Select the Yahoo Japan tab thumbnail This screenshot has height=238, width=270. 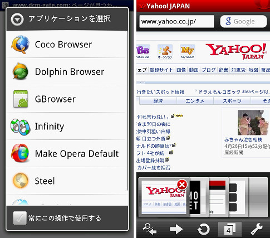coord(164,198)
